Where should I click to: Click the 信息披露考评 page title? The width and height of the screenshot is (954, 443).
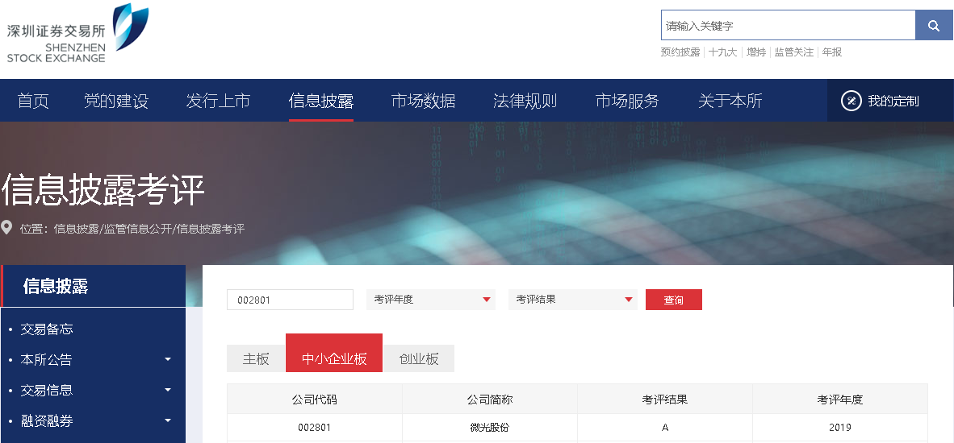pyautogui.click(x=103, y=190)
